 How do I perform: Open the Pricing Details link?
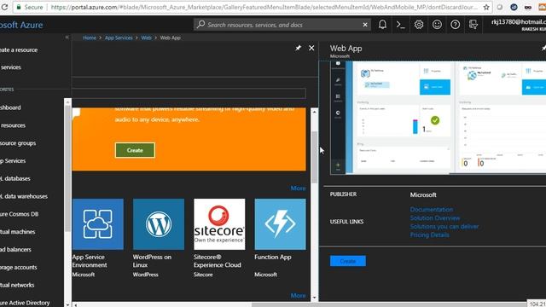429,235
